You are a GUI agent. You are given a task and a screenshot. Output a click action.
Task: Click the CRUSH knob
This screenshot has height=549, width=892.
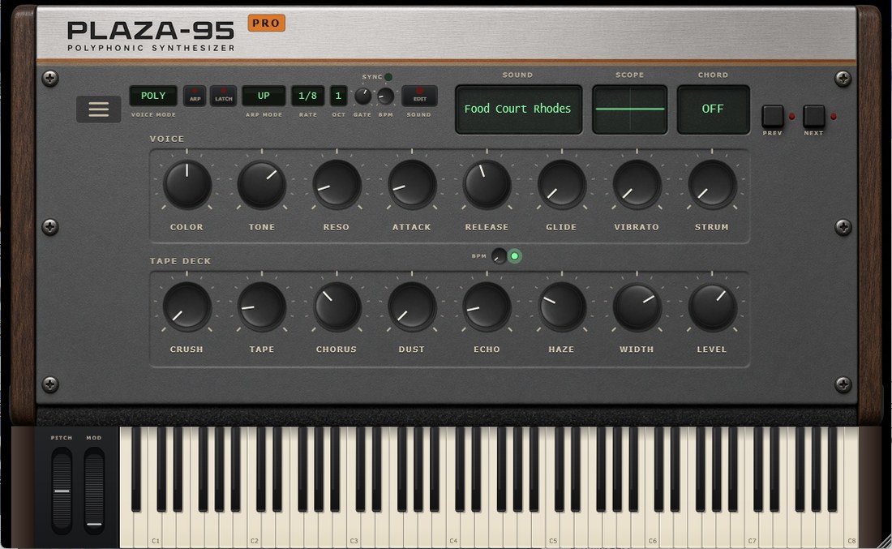point(187,307)
